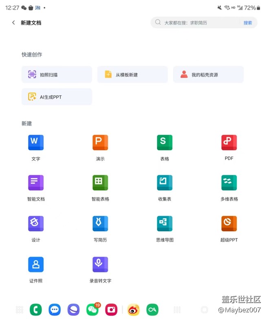This screenshot has width=265, height=319.
Task: Create a new 演示 presentation
Action: pos(100,148)
